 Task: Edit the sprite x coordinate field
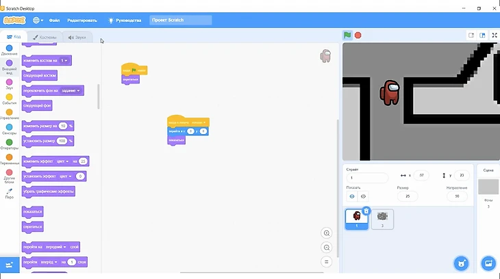pos(421,176)
